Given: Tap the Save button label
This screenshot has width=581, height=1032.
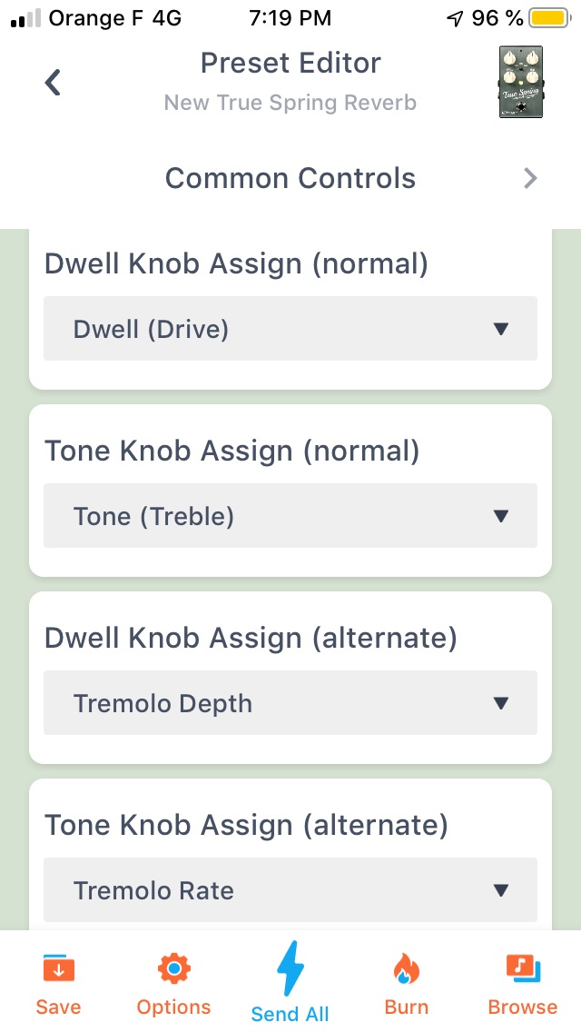Looking at the screenshot, I should pos(57,1007).
